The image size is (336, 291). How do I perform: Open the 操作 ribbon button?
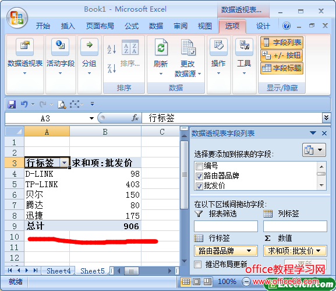[x=218, y=57]
